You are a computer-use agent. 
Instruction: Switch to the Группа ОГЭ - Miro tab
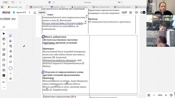click(15, 7)
